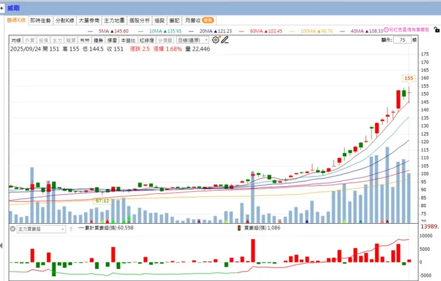Viewport: 441px width, 281px height.
Task: Click the 13989. value at right
Action: [x=430, y=226]
